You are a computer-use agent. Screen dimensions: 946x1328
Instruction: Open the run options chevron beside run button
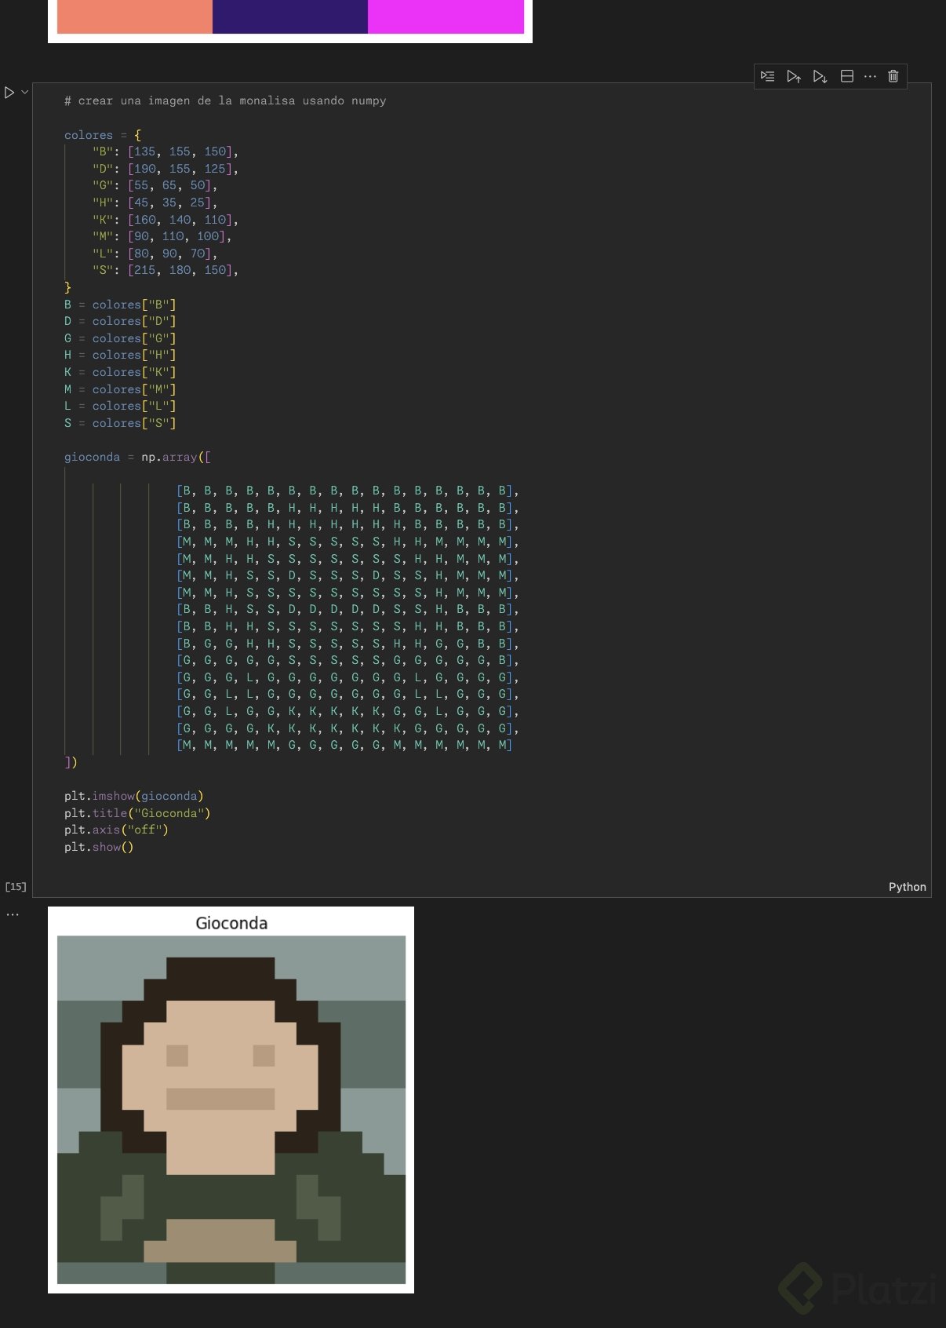(x=25, y=93)
